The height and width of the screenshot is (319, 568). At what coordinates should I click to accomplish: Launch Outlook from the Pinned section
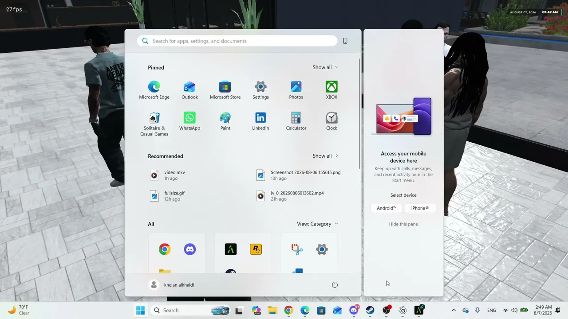(x=189, y=90)
